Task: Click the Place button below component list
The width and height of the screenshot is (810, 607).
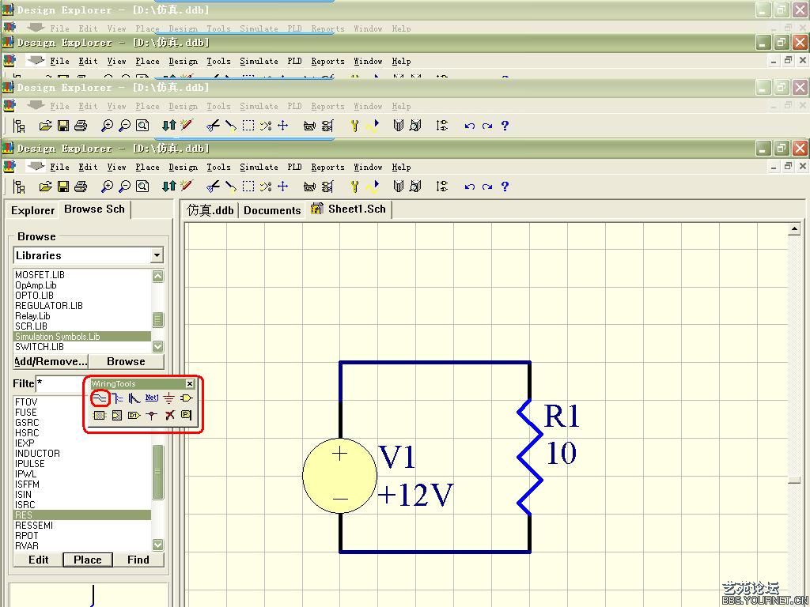Action: point(88,560)
